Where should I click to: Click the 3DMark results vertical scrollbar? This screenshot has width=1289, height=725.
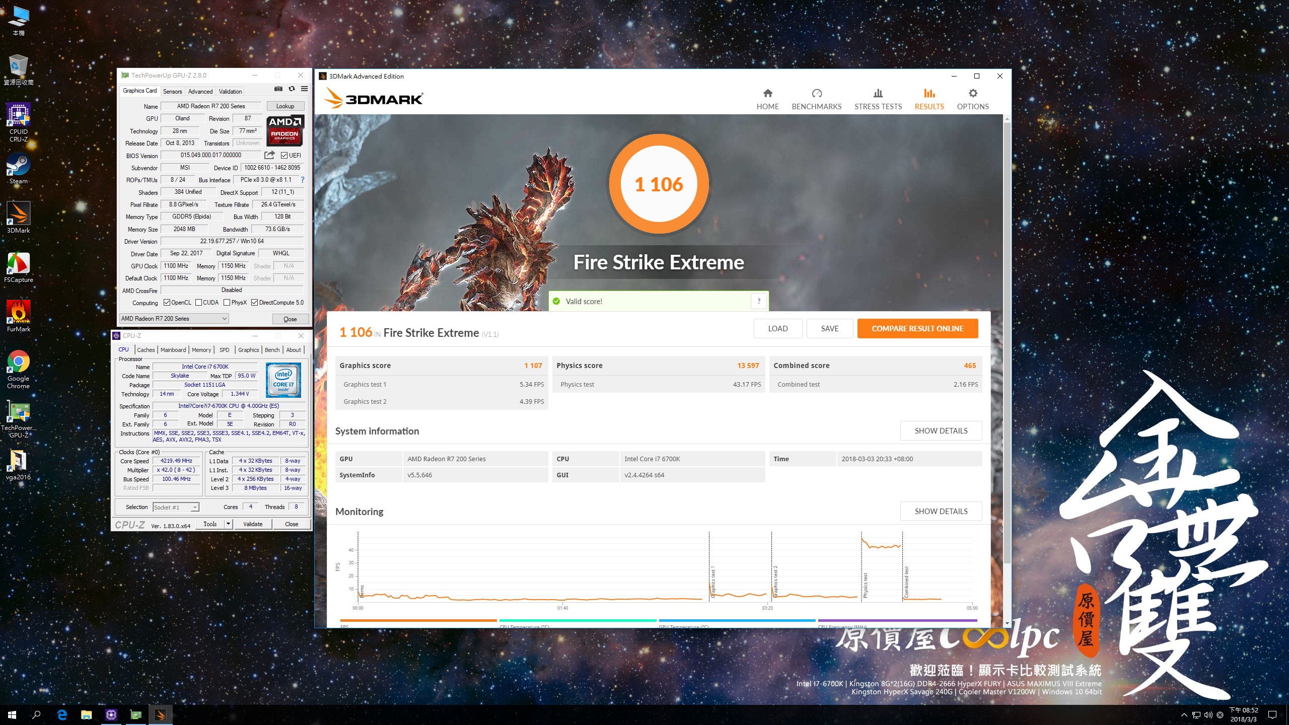click(1007, 342)
